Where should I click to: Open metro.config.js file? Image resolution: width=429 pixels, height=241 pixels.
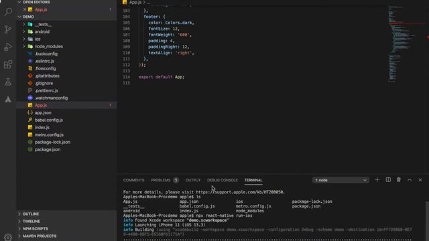pos(66,135)
